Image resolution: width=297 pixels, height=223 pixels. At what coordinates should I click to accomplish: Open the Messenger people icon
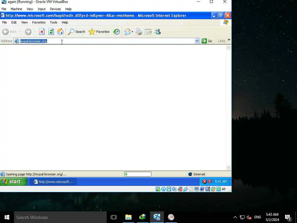pos(157,32)
